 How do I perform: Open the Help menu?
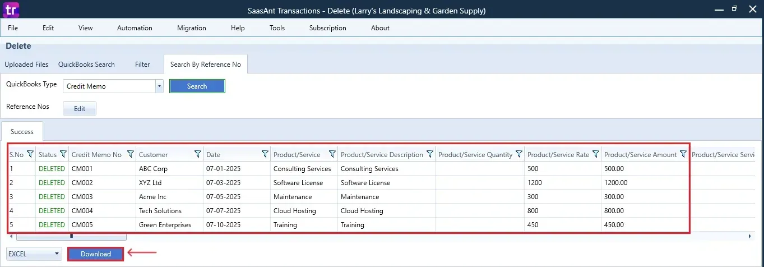pos(238,28)
